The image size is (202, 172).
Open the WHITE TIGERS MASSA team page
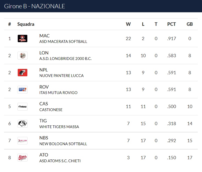[x=59, y=127]
